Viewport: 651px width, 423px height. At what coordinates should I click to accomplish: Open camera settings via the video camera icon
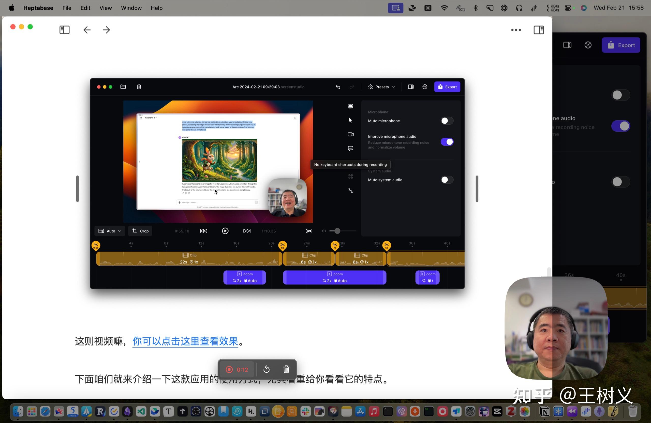pos(350,134)
